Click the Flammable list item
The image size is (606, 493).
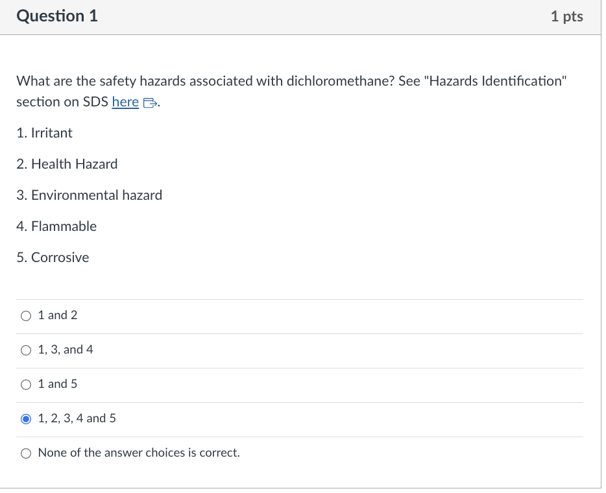[56, 226]
